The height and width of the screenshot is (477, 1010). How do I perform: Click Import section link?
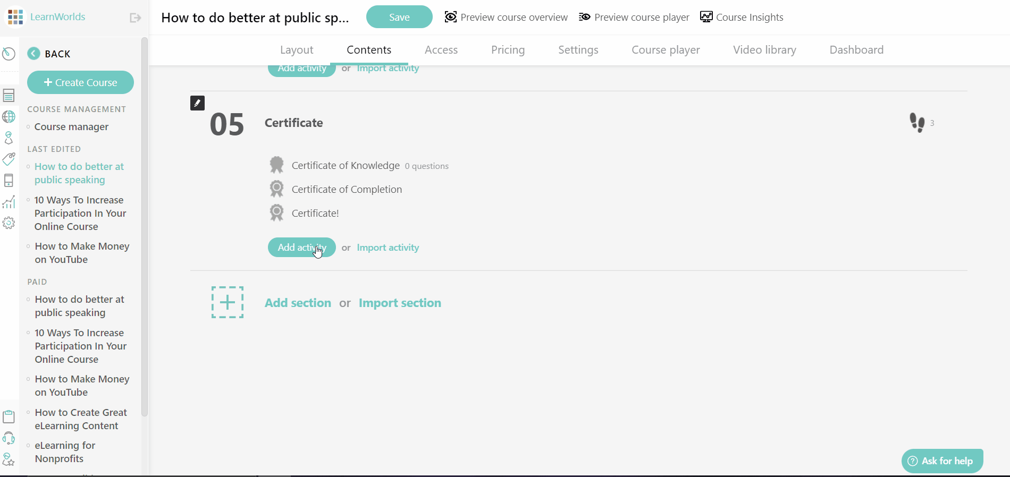[x=400, y=303]
